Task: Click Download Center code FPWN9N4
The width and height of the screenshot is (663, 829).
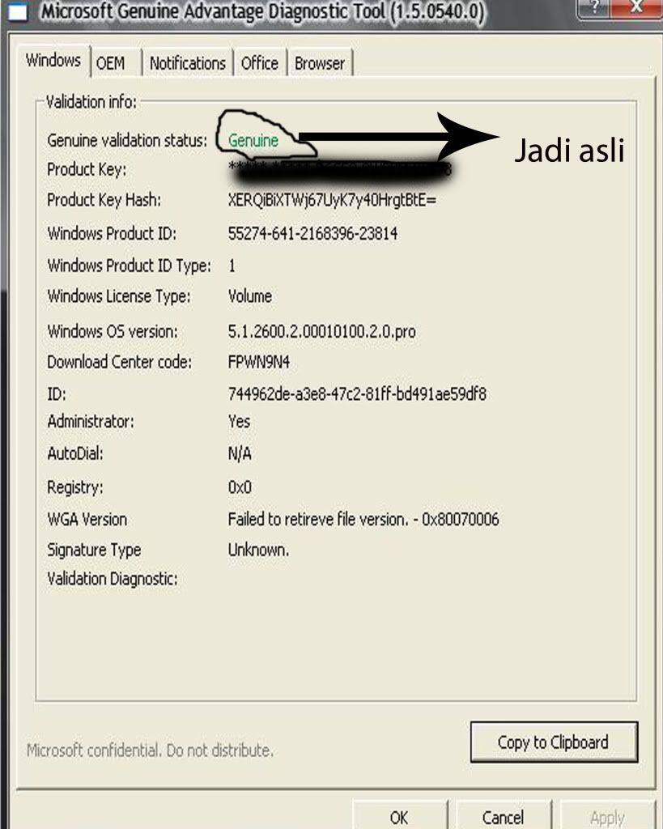Action: pyautogui.click(x=259, y=362)
